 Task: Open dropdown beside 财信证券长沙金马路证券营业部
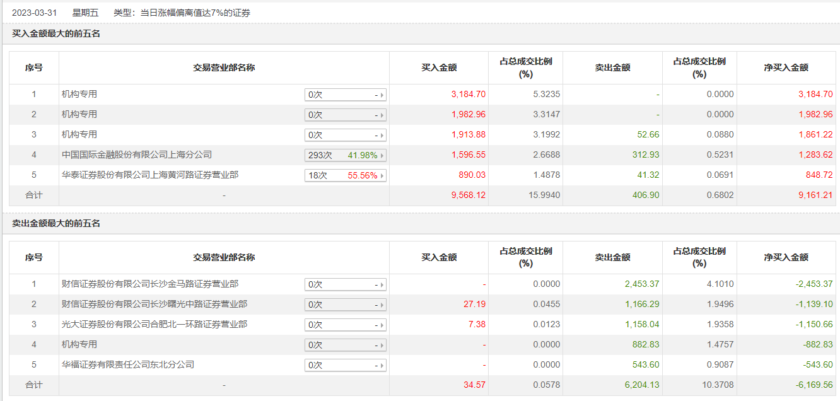pyautogui.click(x=345, y=284)
